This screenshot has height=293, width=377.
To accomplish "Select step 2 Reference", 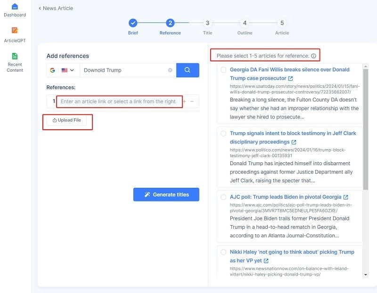I will tap(170, 23).
